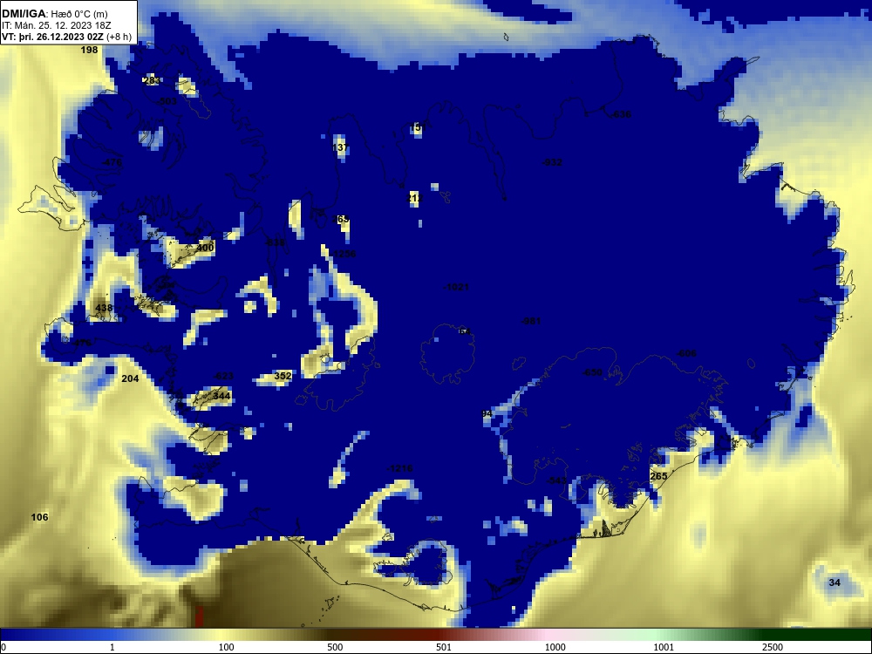The height and width of the screenshot is (654, 872).
Task: Pick the legend tick label "501"
Action: pos(444,647)
